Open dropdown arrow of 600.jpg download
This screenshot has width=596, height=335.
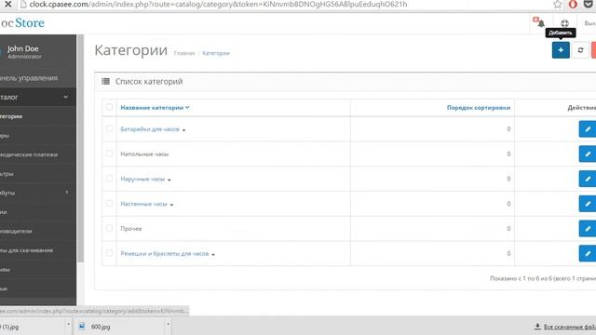tap(168, 325)
